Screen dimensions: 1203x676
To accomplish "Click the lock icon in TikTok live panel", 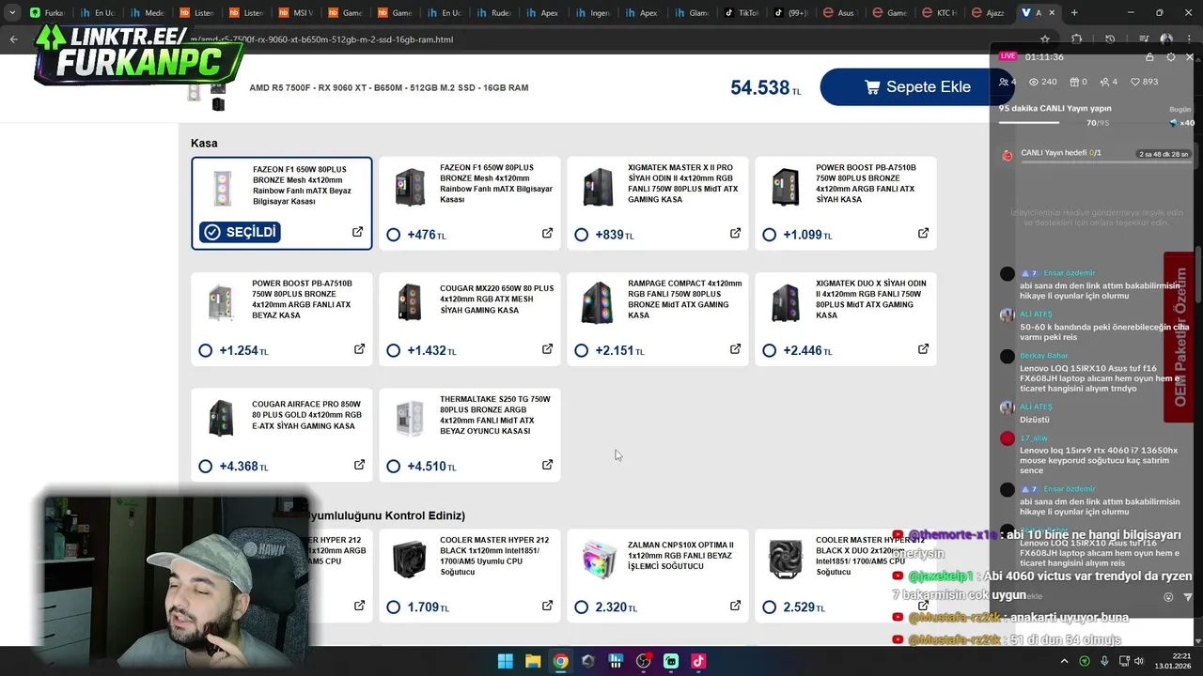I will [1149, 57].
